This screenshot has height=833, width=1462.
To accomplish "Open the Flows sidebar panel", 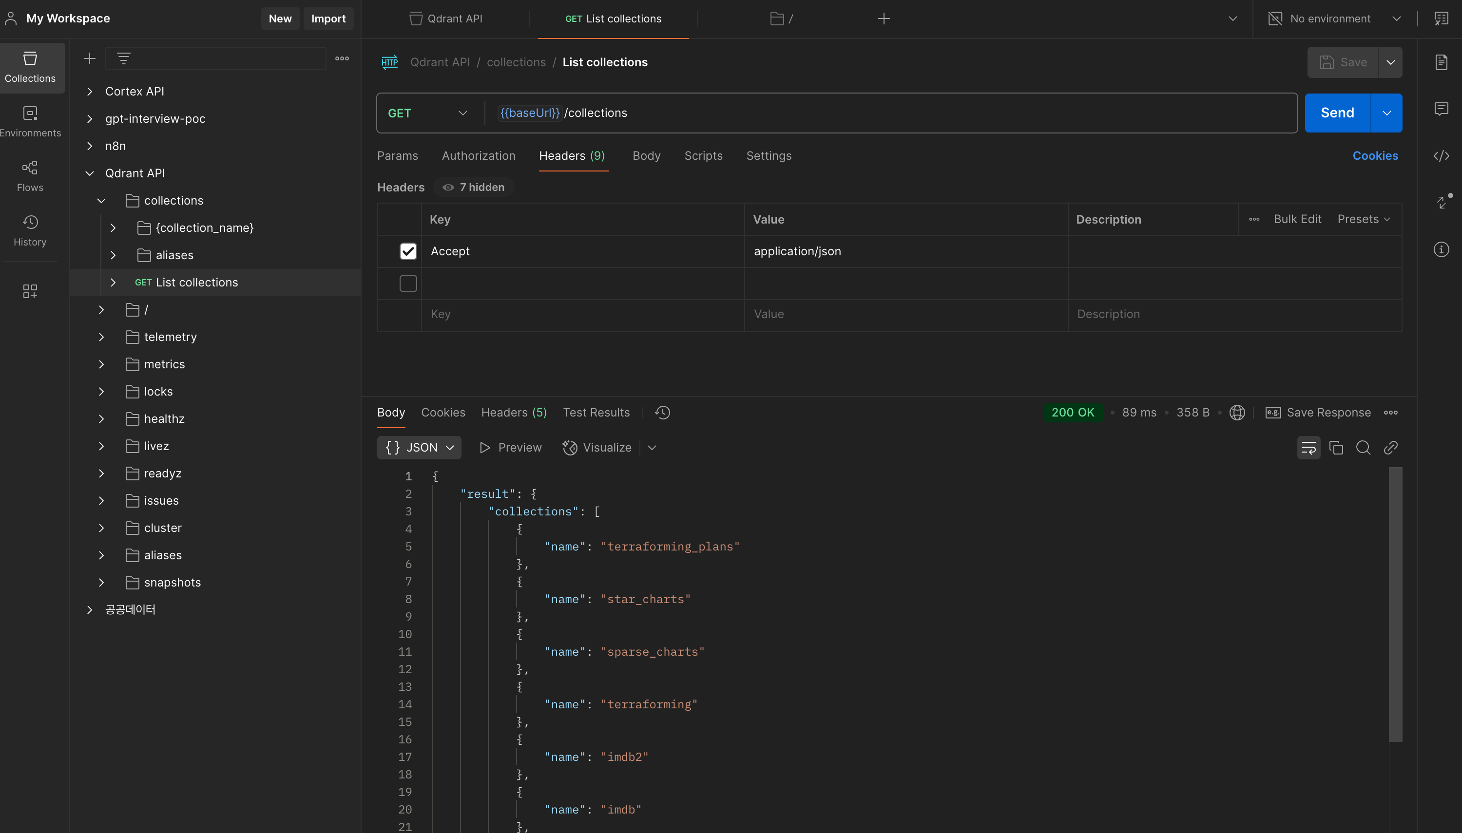I will click(30, 176).
